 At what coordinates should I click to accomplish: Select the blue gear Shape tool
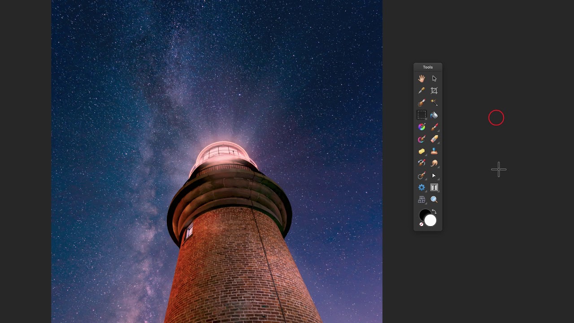pyautogui.click(x=422, y=188)
